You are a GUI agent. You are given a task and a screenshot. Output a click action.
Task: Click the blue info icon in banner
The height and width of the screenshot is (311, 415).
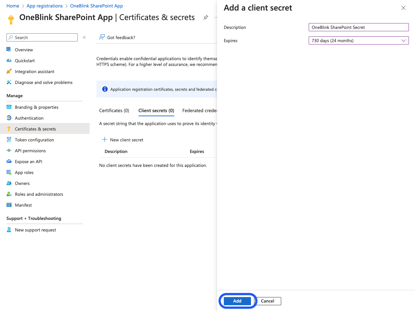105,89
